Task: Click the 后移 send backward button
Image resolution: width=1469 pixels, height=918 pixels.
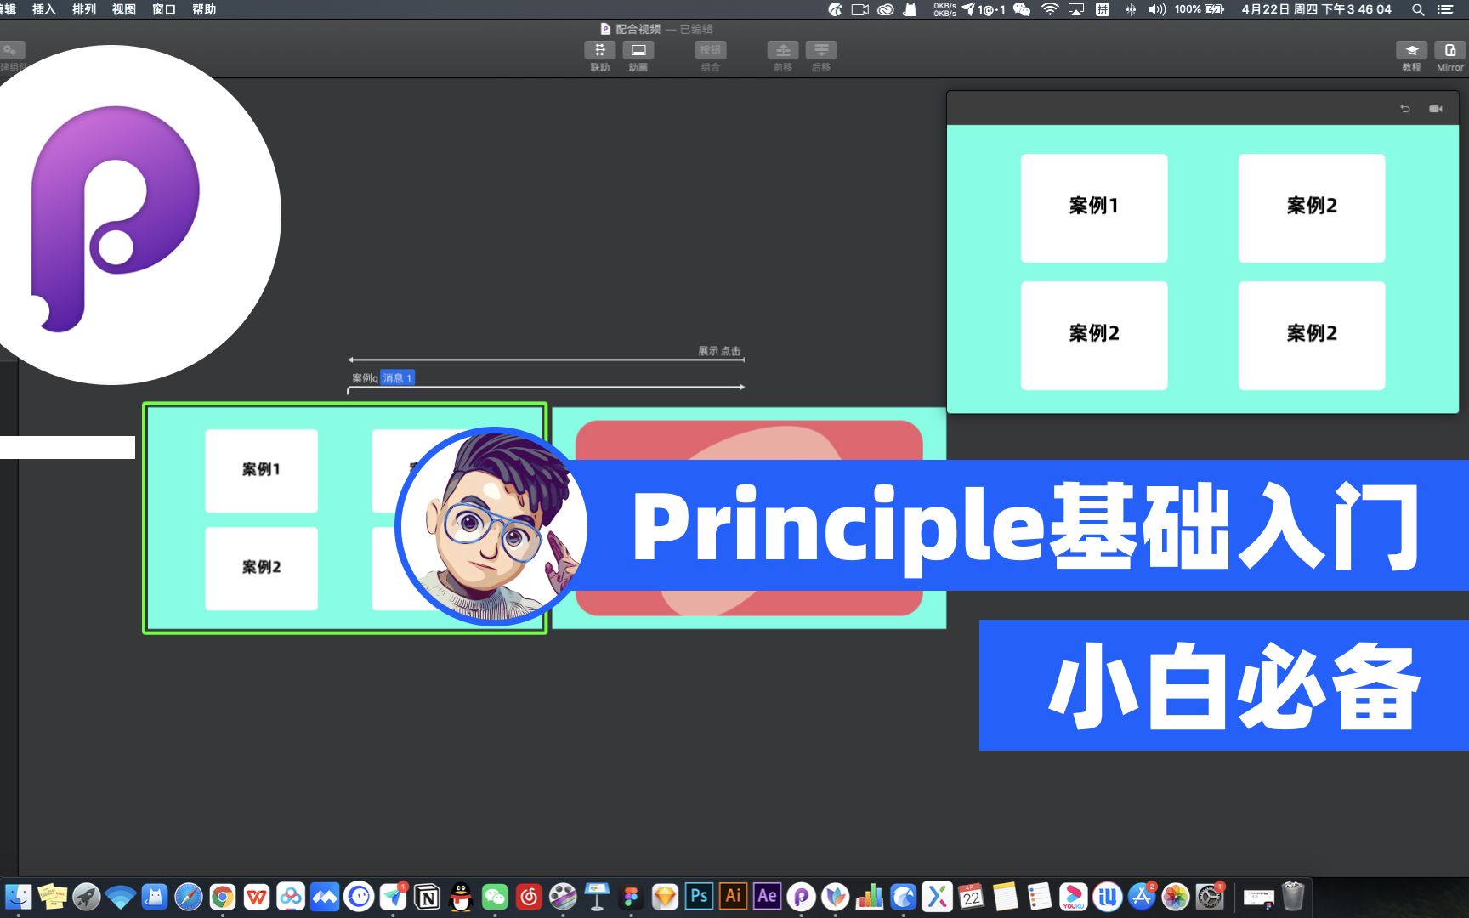Action: [x=821, y=50]
